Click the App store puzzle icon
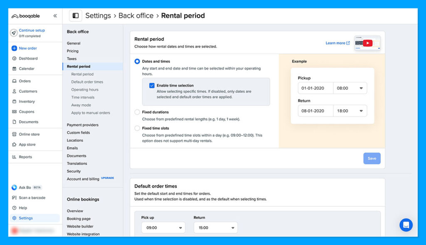Image resolution: width=426 pixels, height=245 pixels. [x=14, y=144]
